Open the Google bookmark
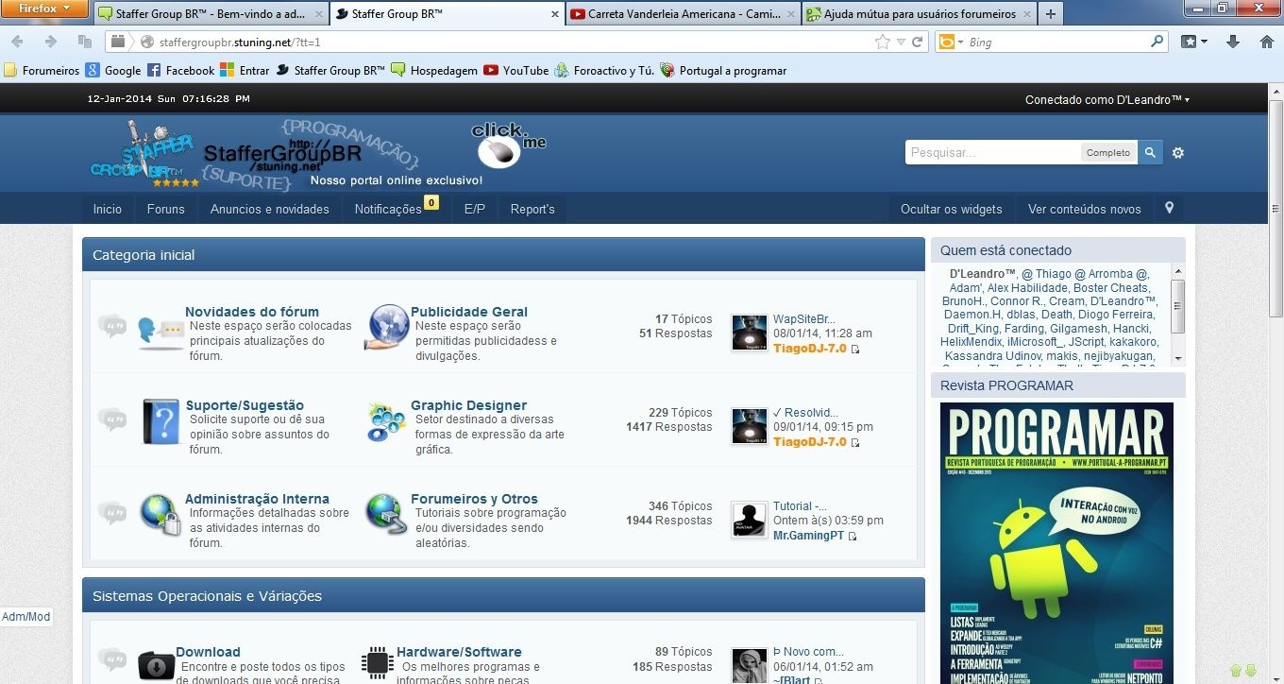 click(x=113, y=70)
